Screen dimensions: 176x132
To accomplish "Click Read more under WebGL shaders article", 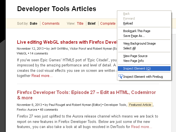I will pos(42,76).
